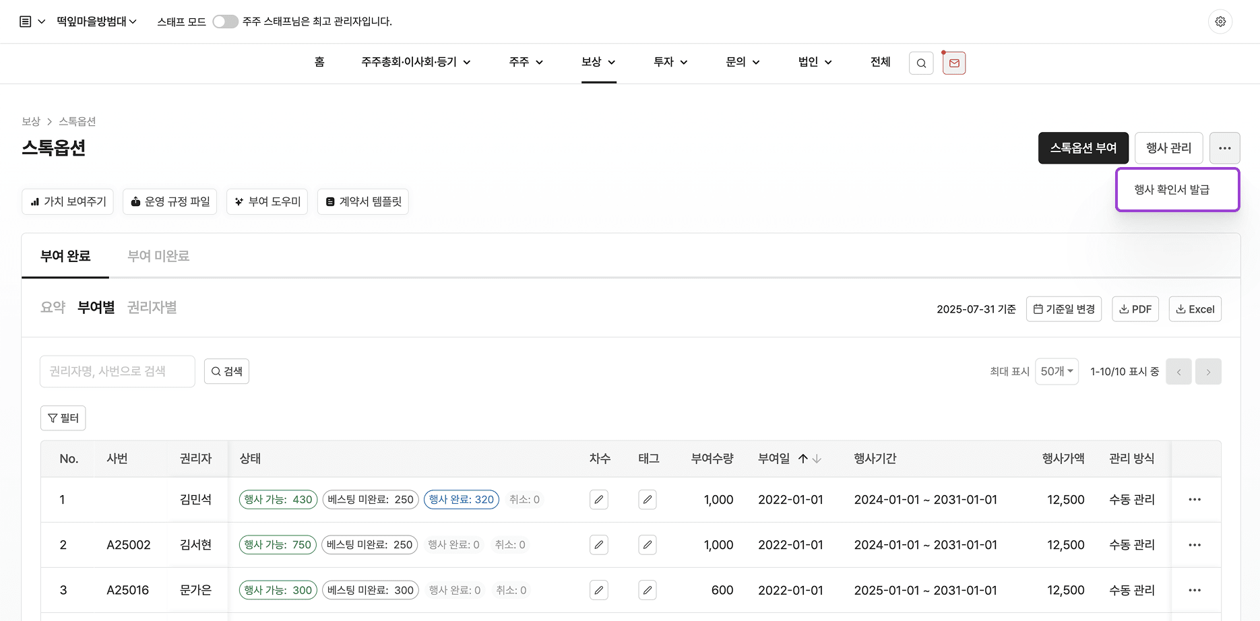Open 행사 관리
The height and width of the screenshot is (621, 1260).
(x=1168, y=148)
